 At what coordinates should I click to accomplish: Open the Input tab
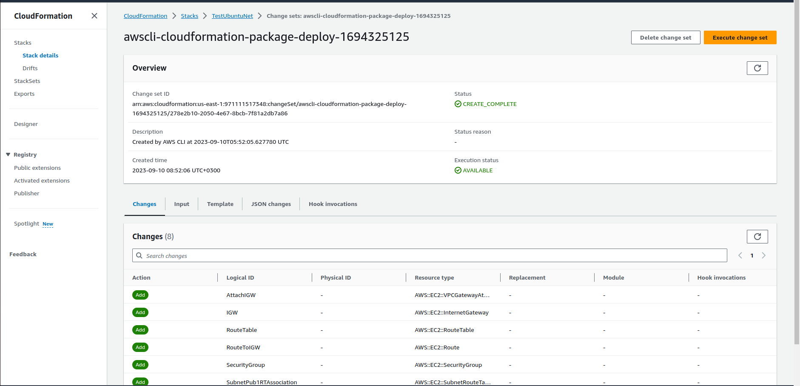(182, 204)
